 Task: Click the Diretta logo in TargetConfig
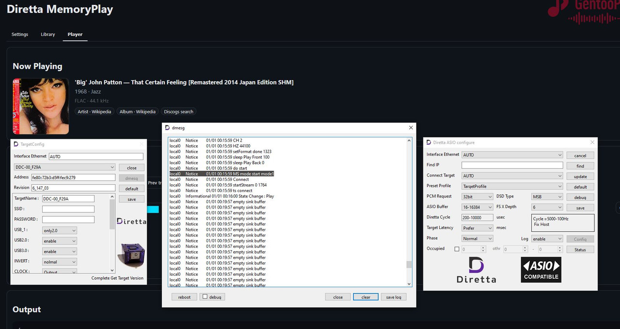coord(131,221)
